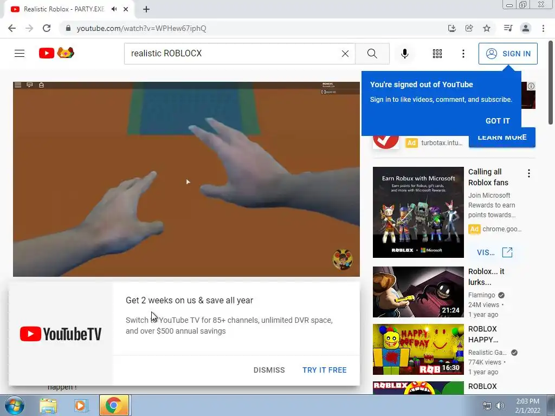Open the Earn Robux with Microsoft thumbnail

click(x=418, y=212)
